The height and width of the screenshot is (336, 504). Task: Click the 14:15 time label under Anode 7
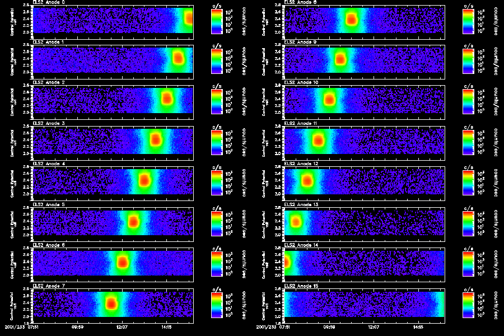point(166,327)
